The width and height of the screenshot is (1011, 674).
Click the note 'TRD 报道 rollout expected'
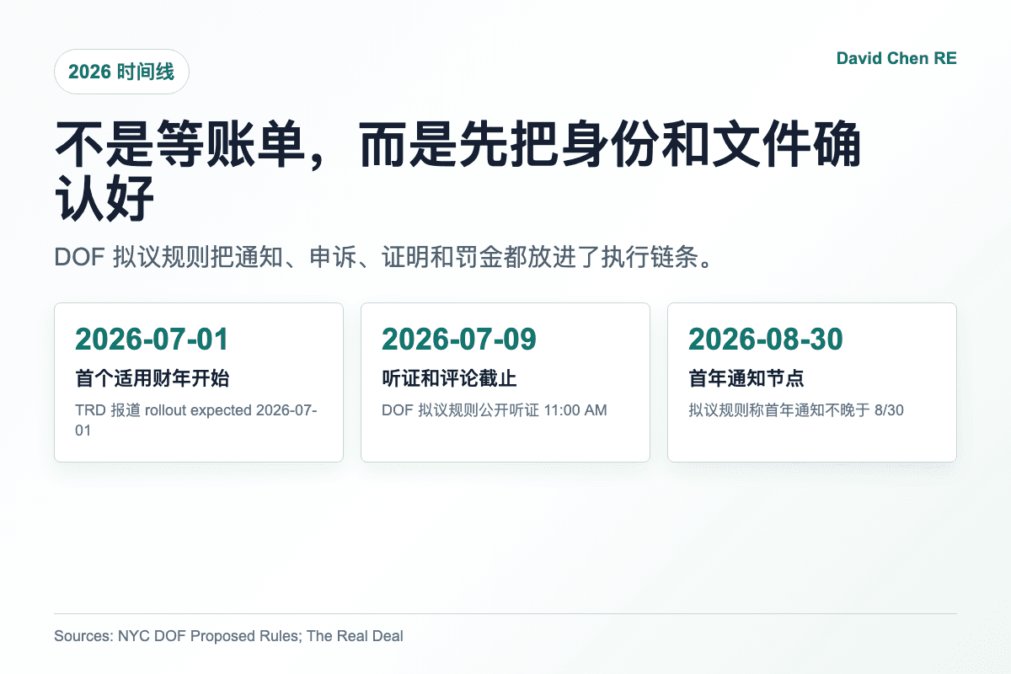(196, 420)
